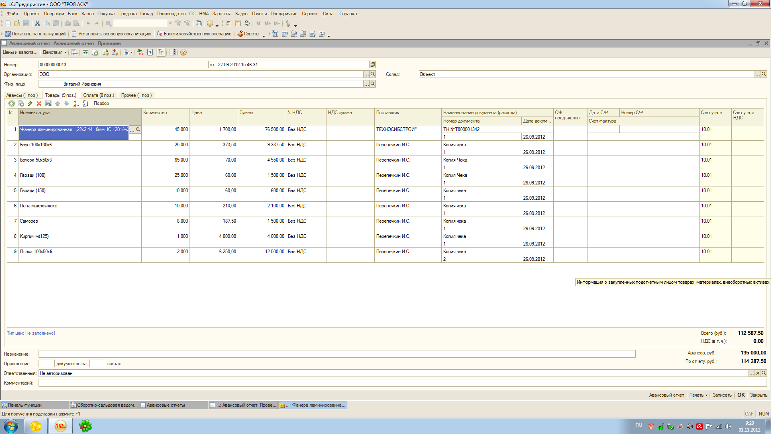Open the Действия dropdown
The image size is (771, 434).
point(54,53)
